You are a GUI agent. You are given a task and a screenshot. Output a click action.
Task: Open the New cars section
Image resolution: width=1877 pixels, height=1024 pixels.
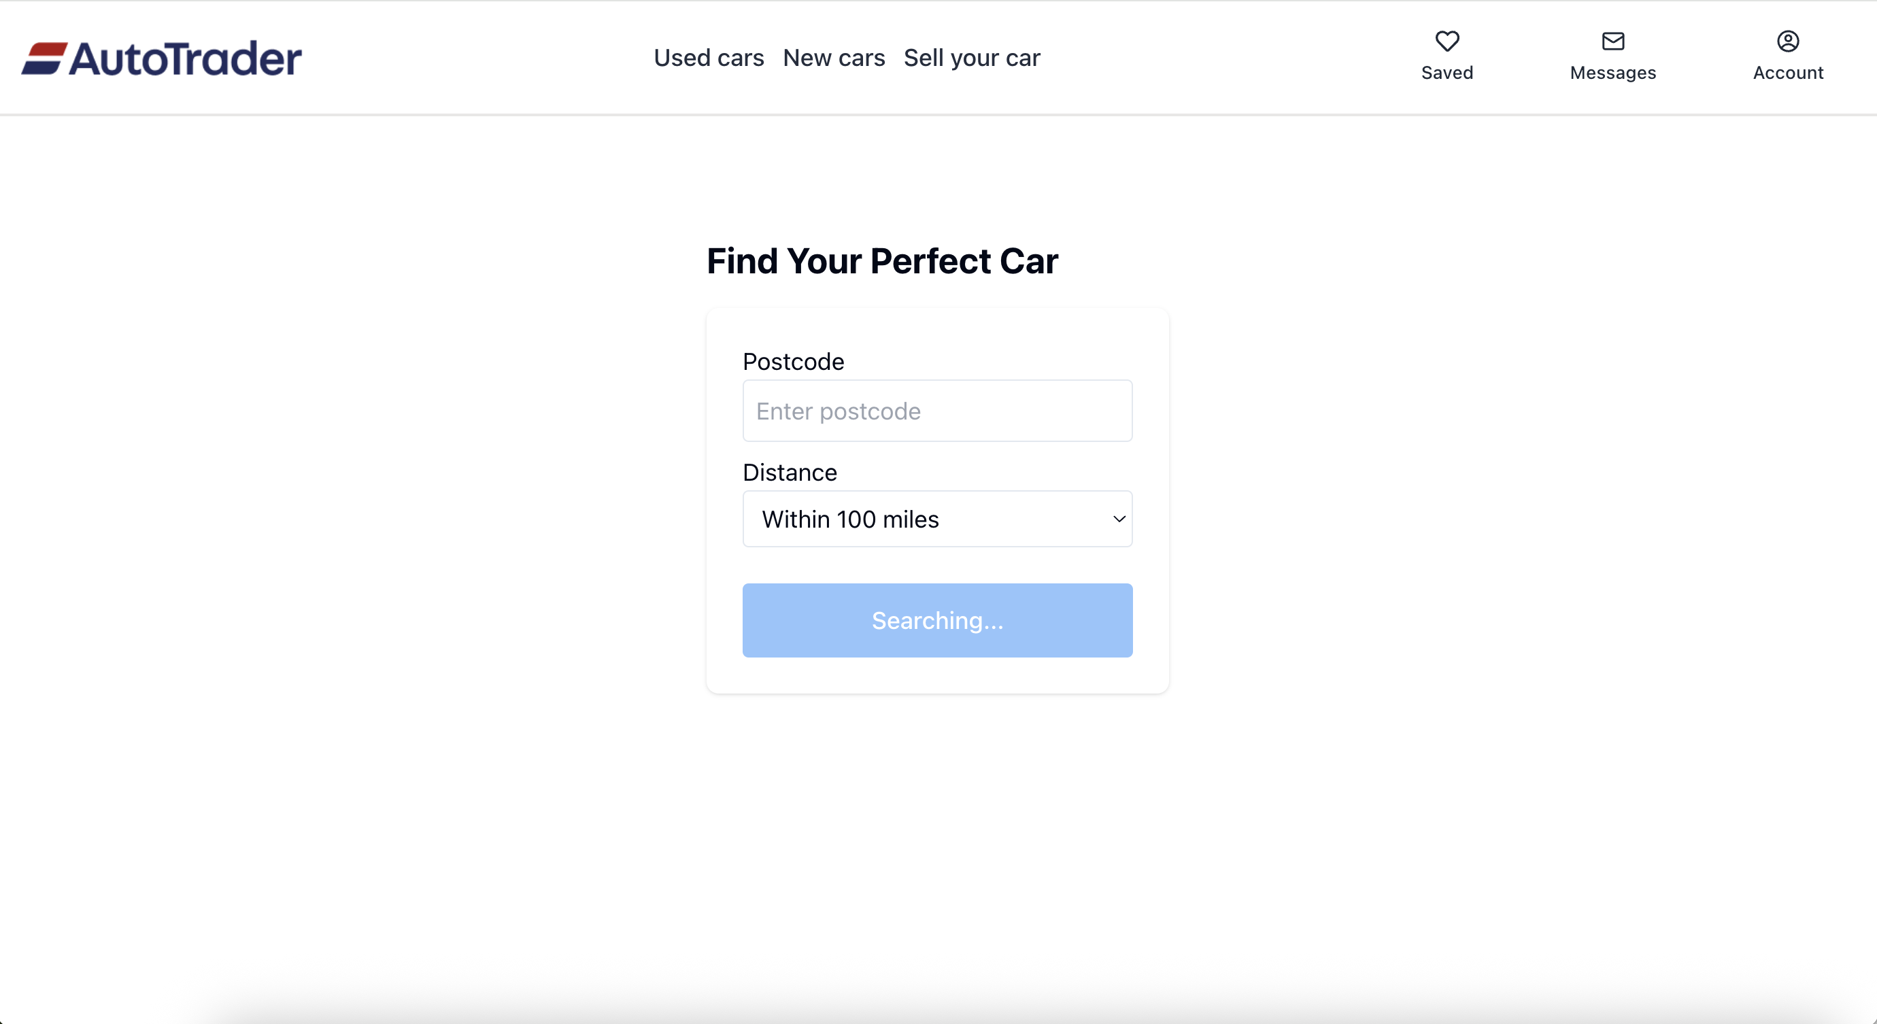point(834,58)
